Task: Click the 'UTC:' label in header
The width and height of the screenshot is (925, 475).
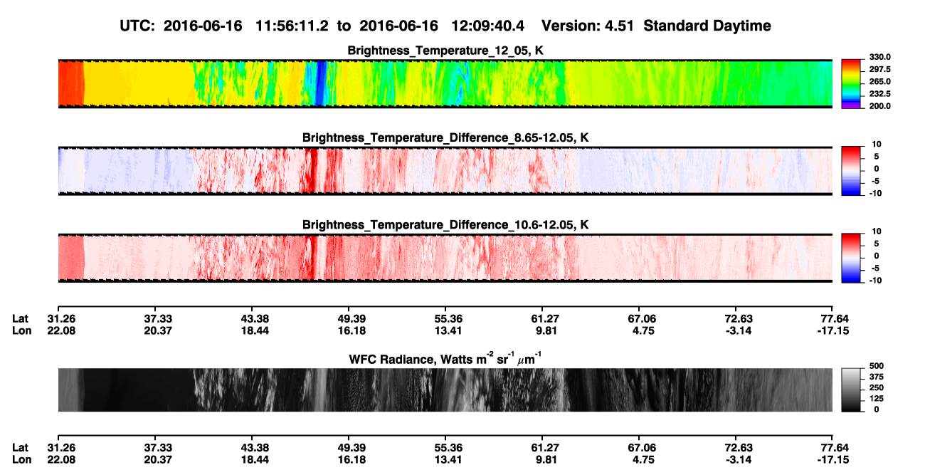Action: (x=139, y=26)
